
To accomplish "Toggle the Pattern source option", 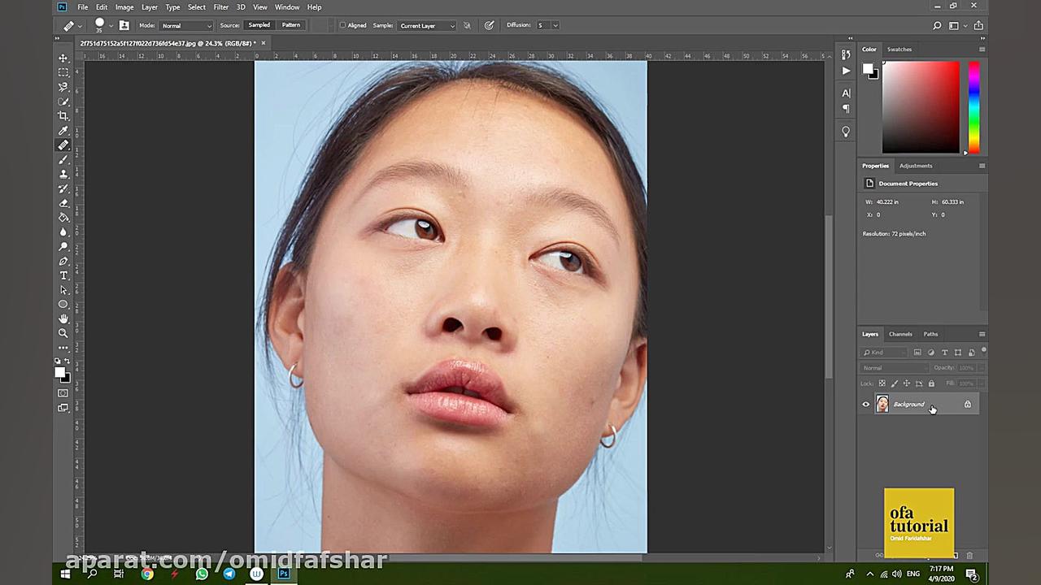I will [291, 25].
